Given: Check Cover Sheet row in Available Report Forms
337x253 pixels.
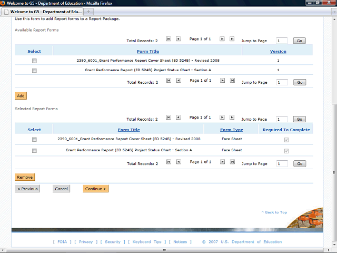Looking at the screenshot, I should pos(34,61).
